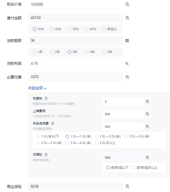Click the 上牌费用 field showing 500

(x=123, y=114)
